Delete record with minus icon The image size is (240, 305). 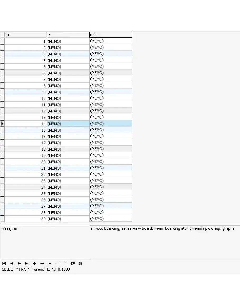(42, 264)
